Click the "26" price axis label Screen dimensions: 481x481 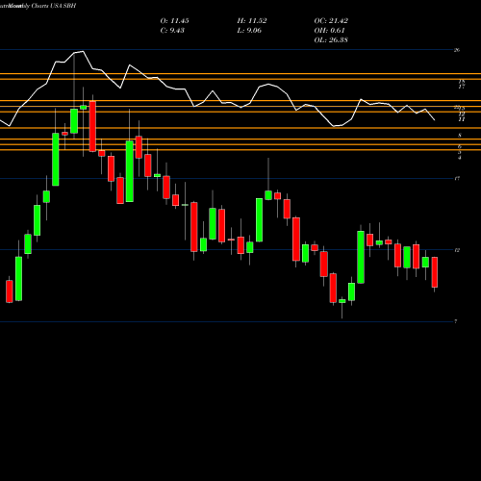[x=457, y=50]
